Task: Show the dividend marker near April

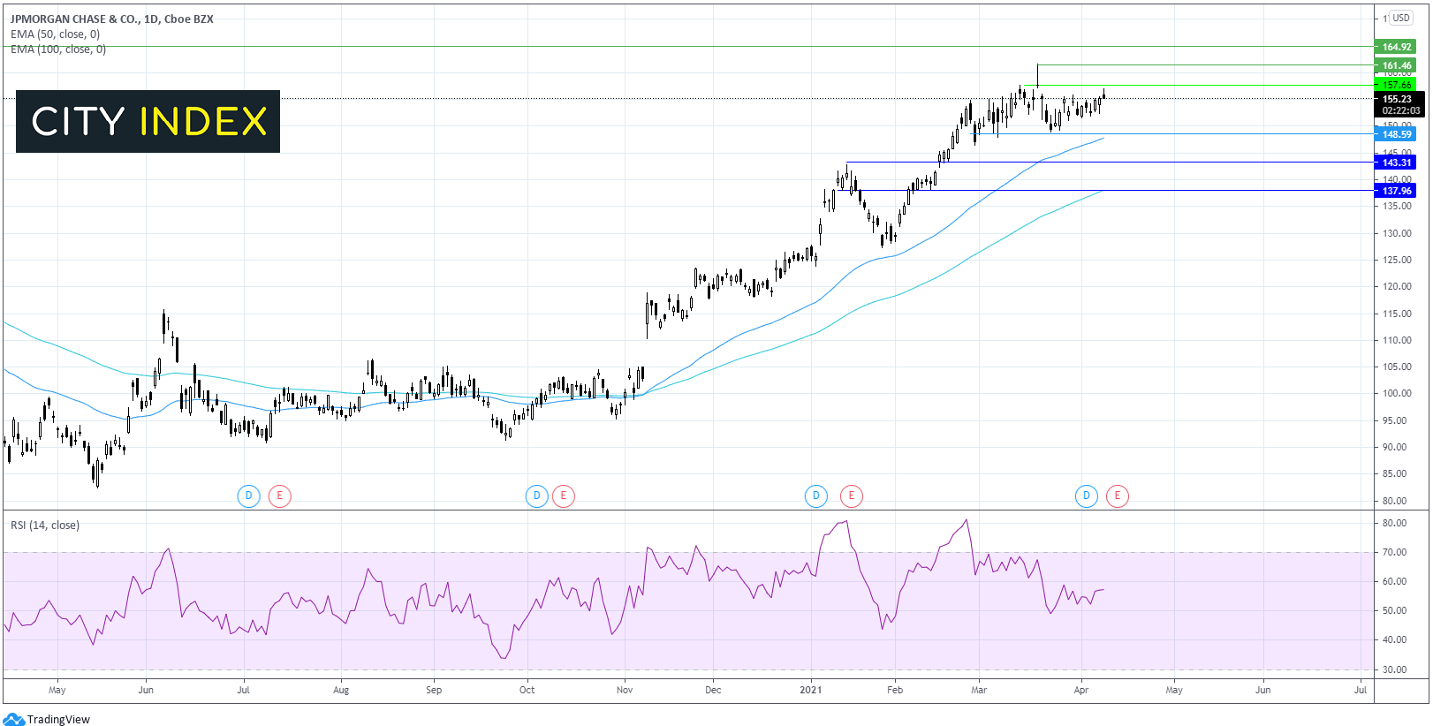Action: click(1086, 495)
